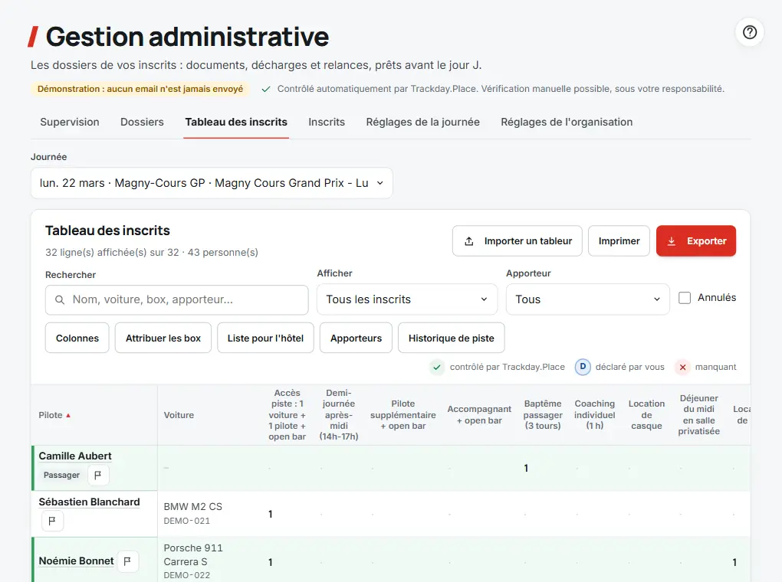Click the 'Porsche 911 Carrera S' cell

193,555
